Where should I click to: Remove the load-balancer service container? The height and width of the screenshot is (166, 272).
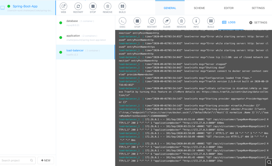(x=181, y=21)
